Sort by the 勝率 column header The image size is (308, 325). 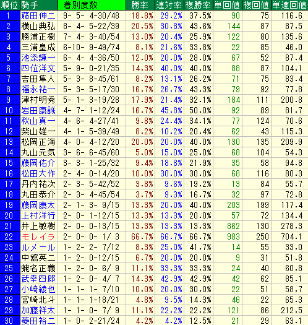pos(140,5)
